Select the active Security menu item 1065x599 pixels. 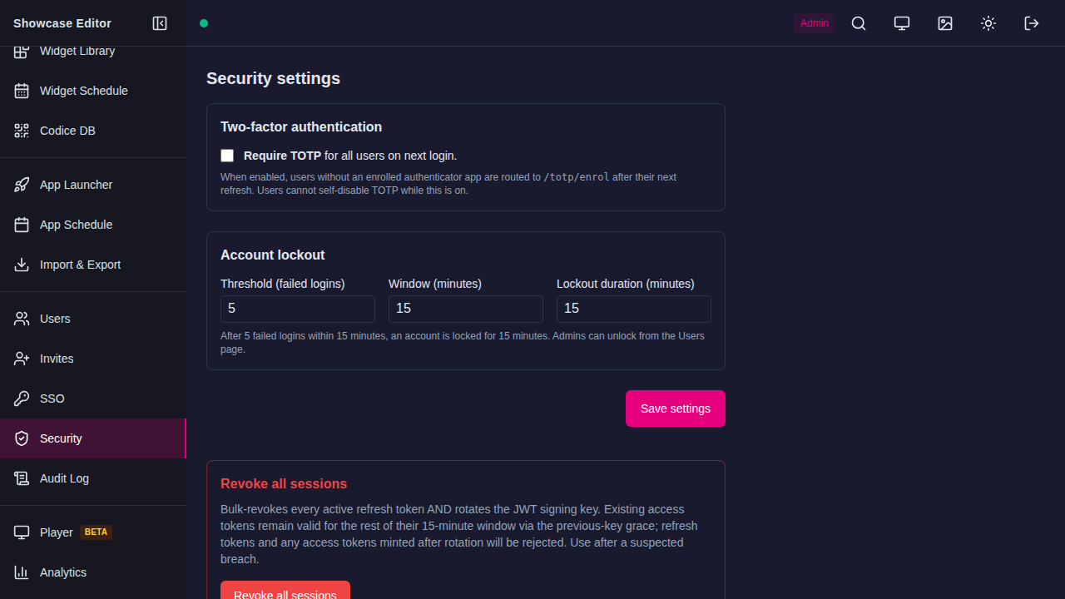point(93,438)
